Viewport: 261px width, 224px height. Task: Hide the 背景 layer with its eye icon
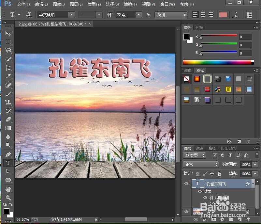186,211
